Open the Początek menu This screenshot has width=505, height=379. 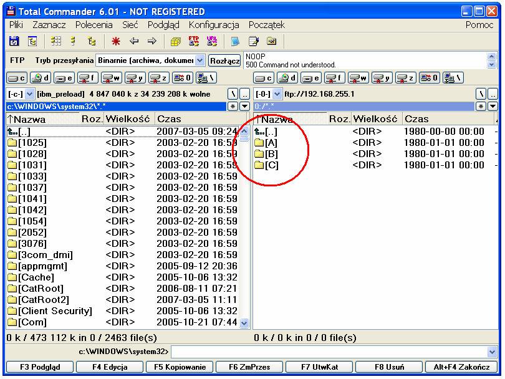[267, 25]
